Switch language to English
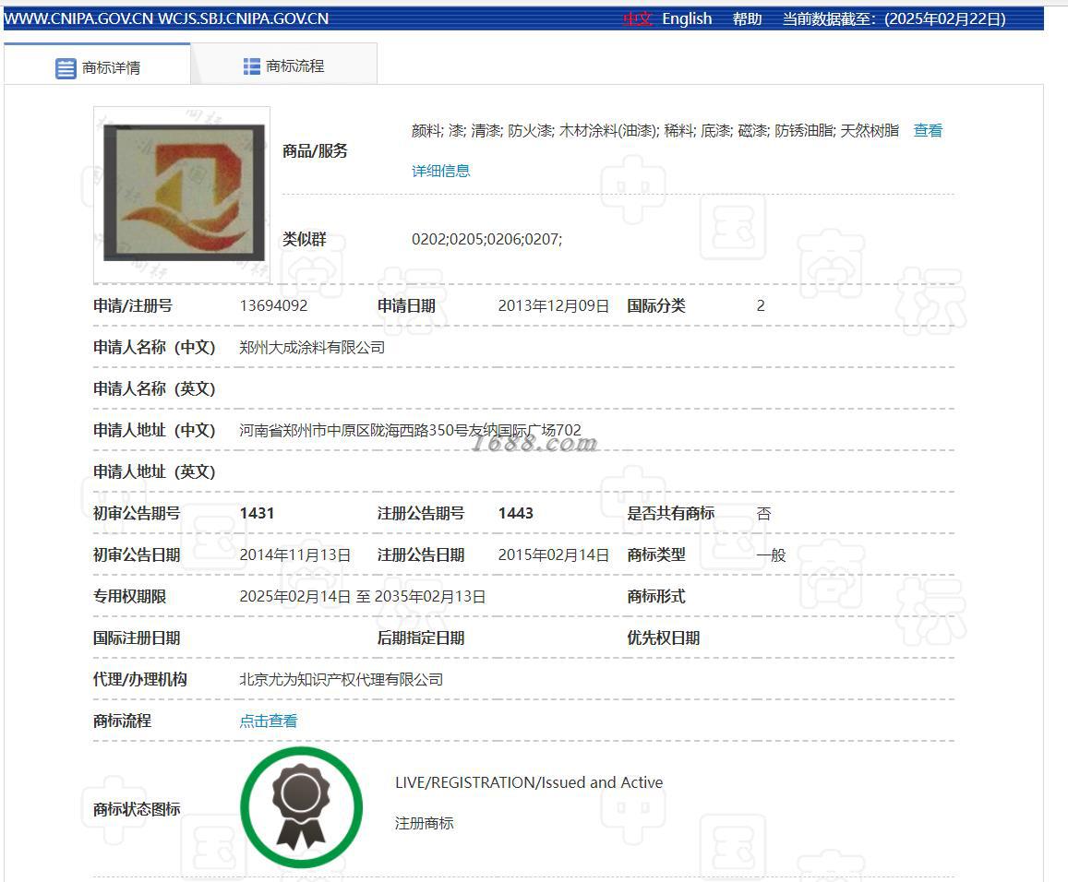1068x882 pixels. [x=687, y=19]
